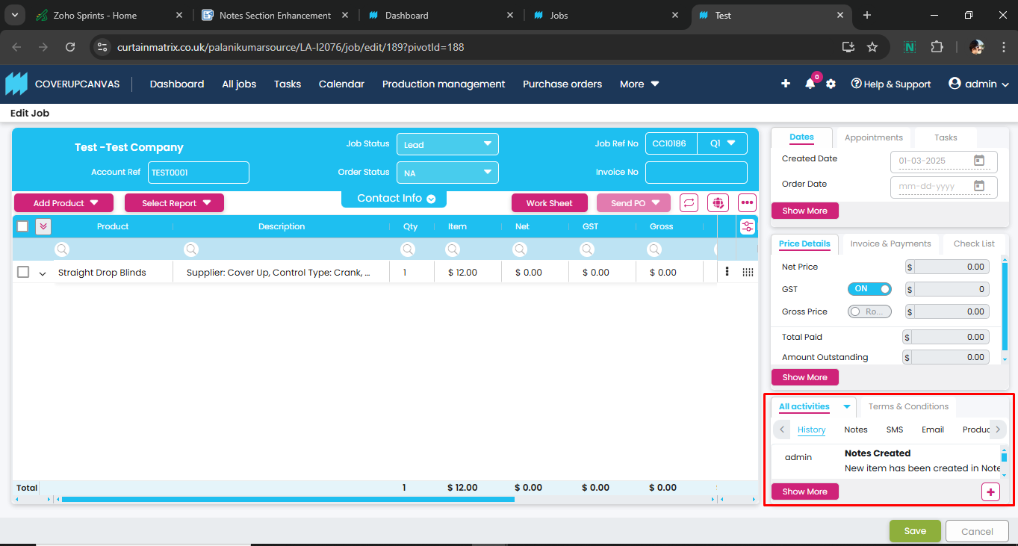Image resolution: width=1018 pixels, height=546 pixels.
Task: Check the Straight Drop Blinds row checkbox
Action: click(23, 273)
